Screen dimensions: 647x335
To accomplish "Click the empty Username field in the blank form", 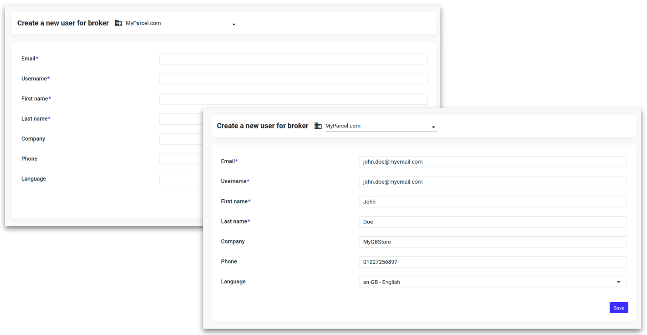I will (x=293, y=79).
